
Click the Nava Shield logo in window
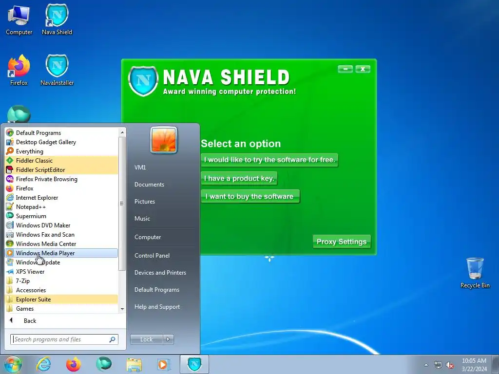(x=143, y=81)
